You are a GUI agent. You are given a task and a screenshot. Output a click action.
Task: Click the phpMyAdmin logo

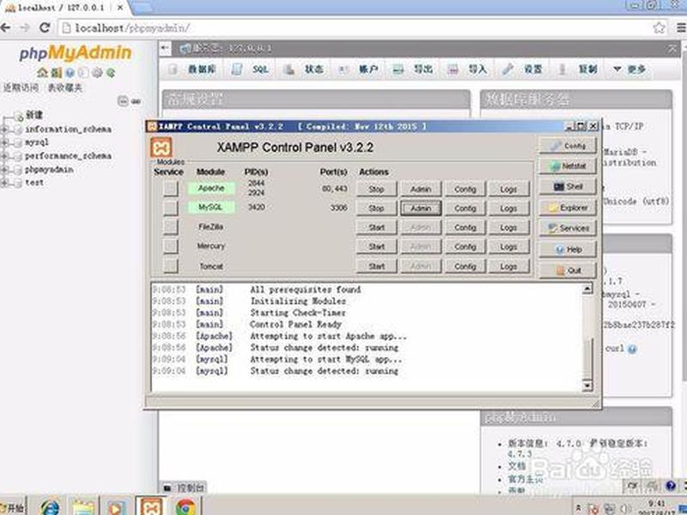click(76, 53)
